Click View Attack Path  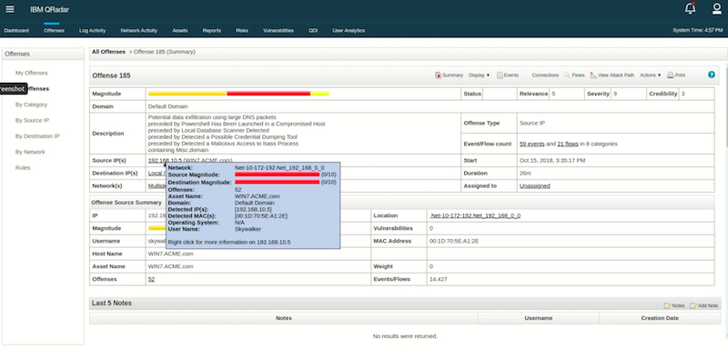[x=612, y=75]
